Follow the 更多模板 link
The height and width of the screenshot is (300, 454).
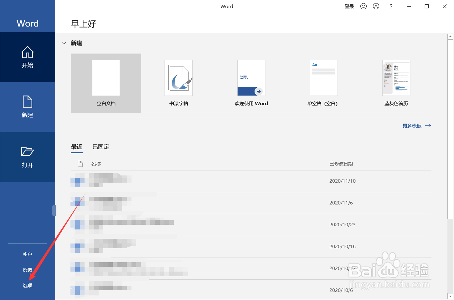(417, 125)
